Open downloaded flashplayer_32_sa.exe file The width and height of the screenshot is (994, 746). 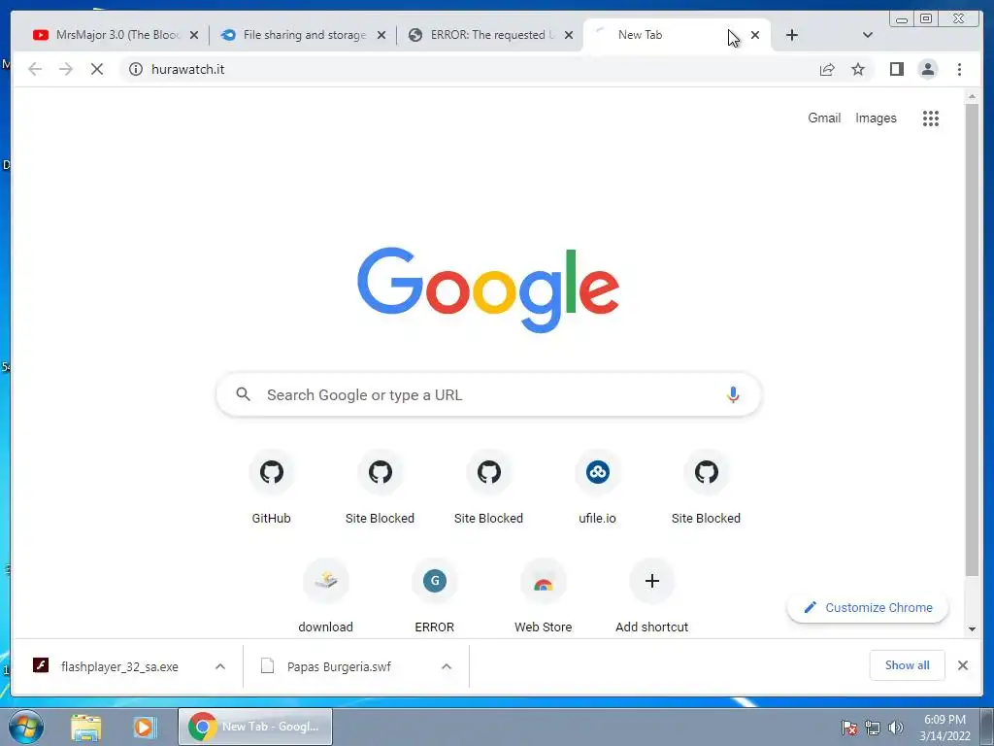(x=119, y=666)
